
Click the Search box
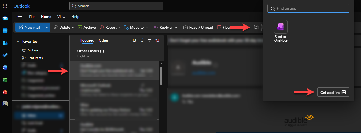[x=116, y=6]
